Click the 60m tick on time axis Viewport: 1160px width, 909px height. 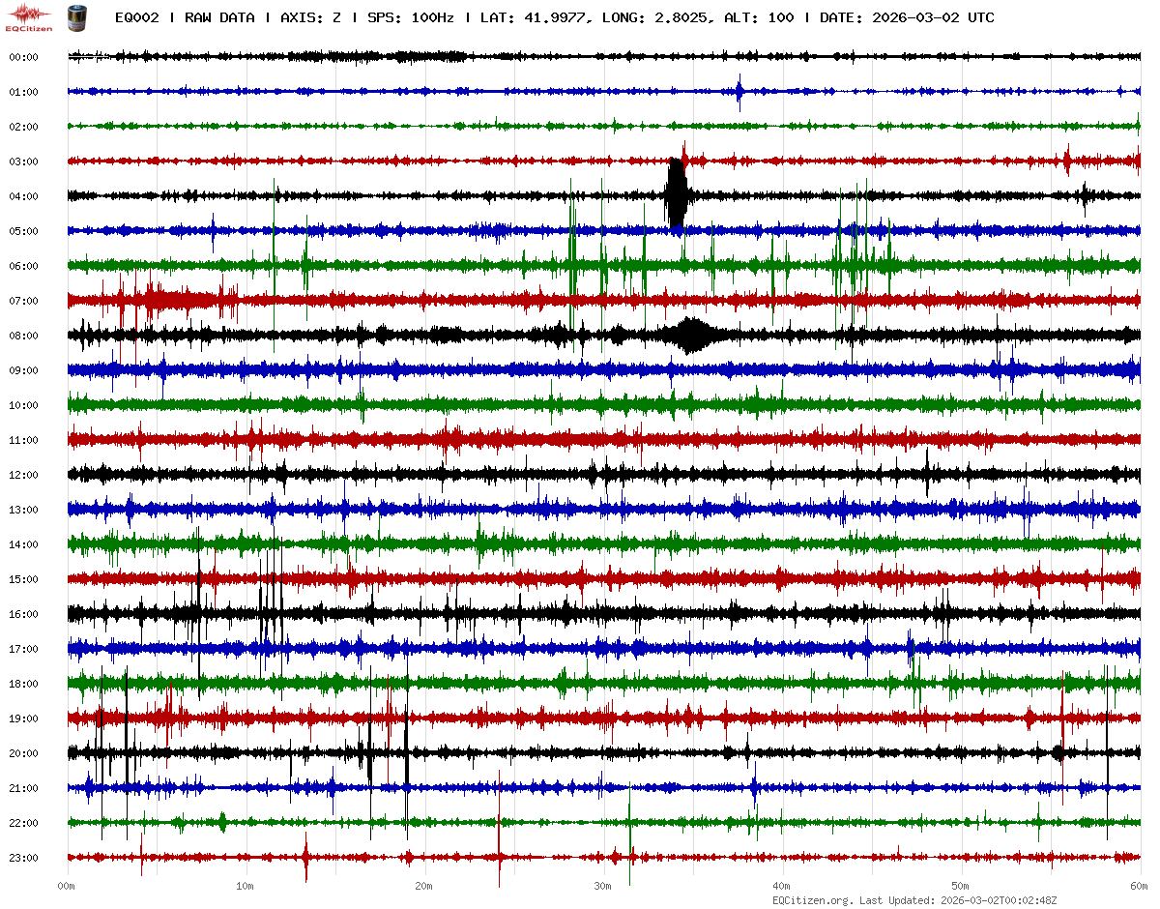1139,886
